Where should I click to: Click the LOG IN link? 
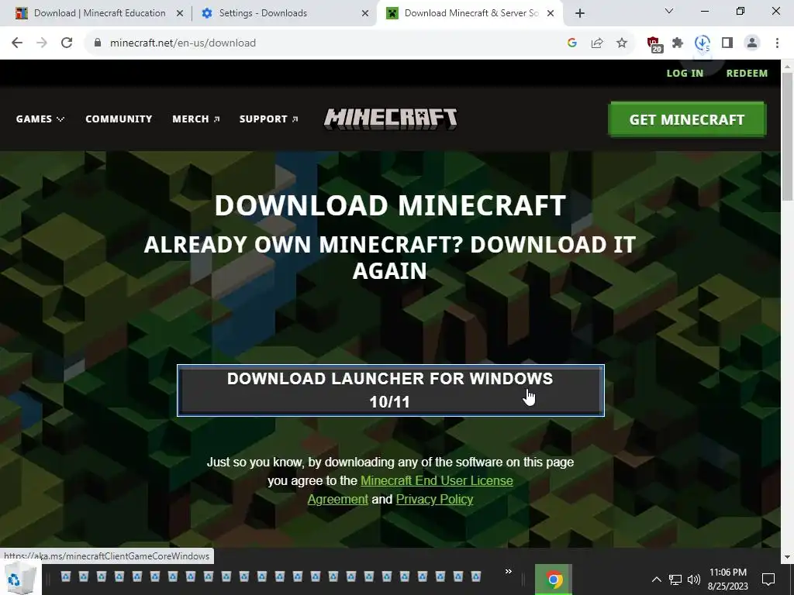click(685, 74)
